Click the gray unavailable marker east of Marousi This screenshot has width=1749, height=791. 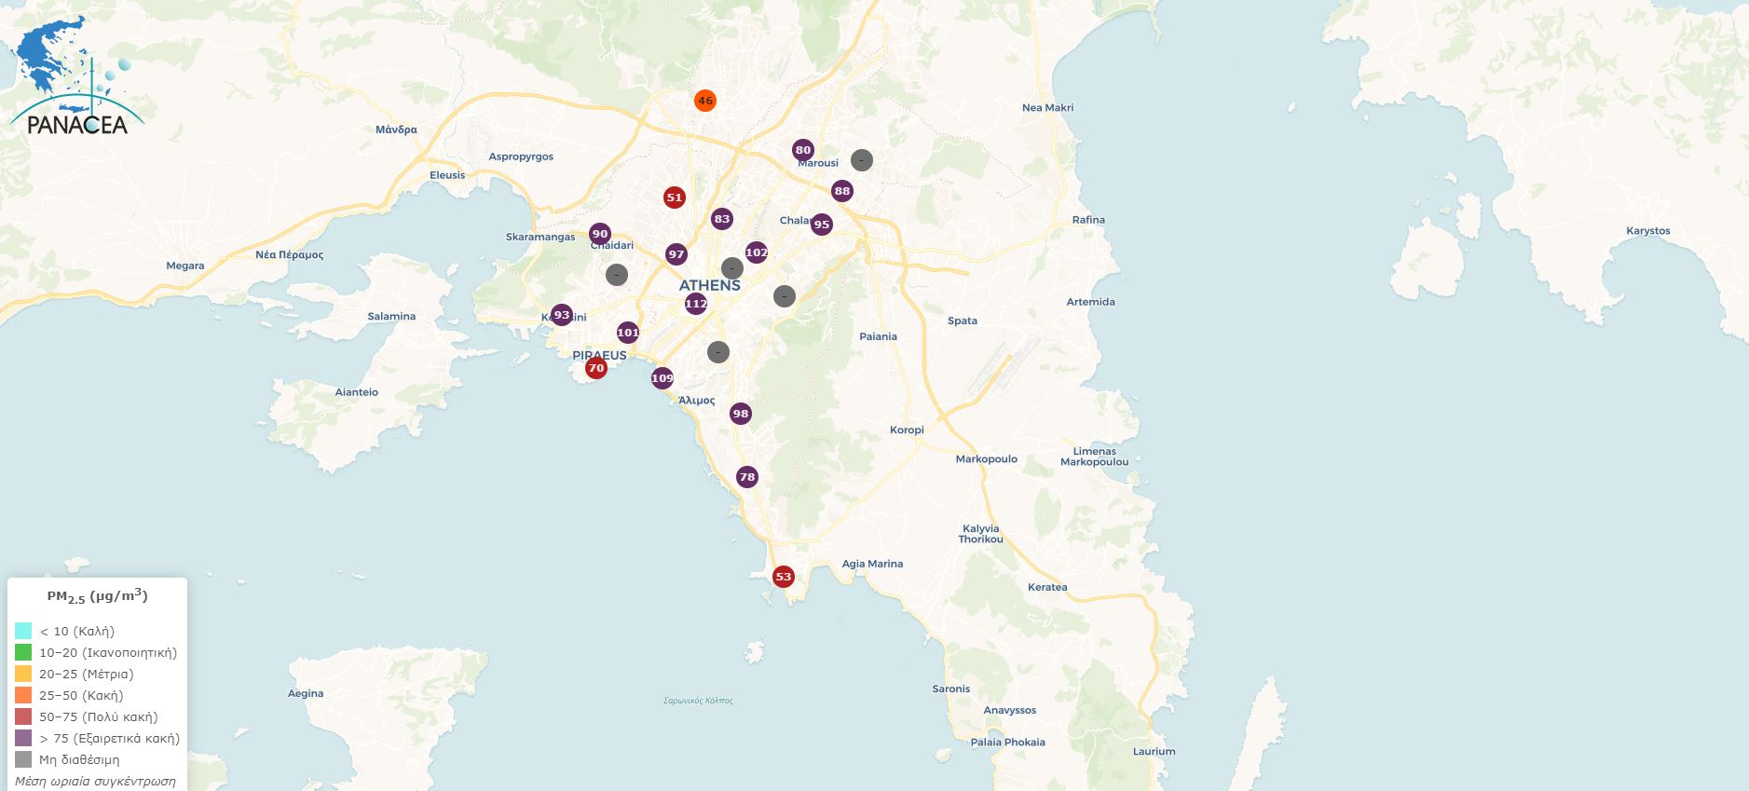(862, 160)
